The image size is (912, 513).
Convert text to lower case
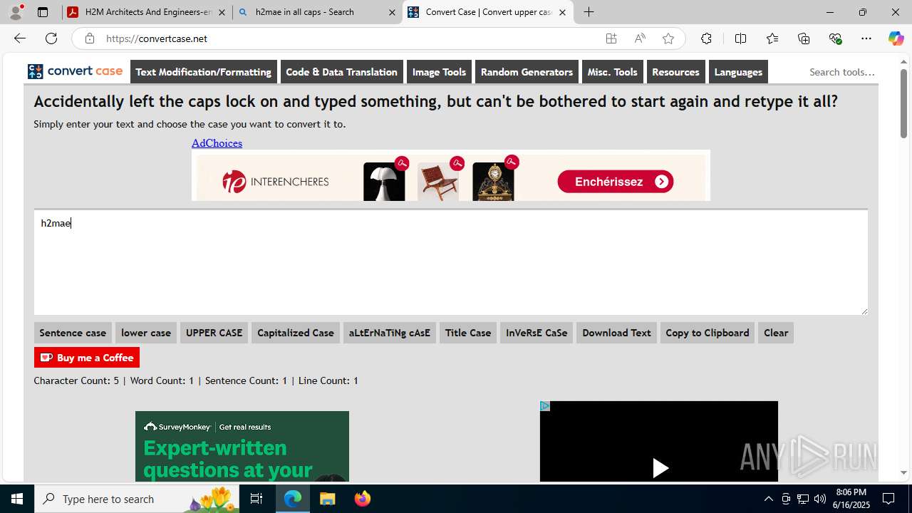pyautogui.click(x=146, y=333)
